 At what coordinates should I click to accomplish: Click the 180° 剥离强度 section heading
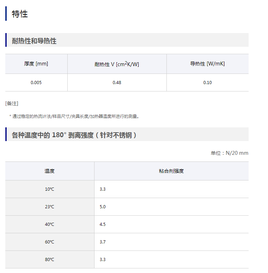point(74,135)
